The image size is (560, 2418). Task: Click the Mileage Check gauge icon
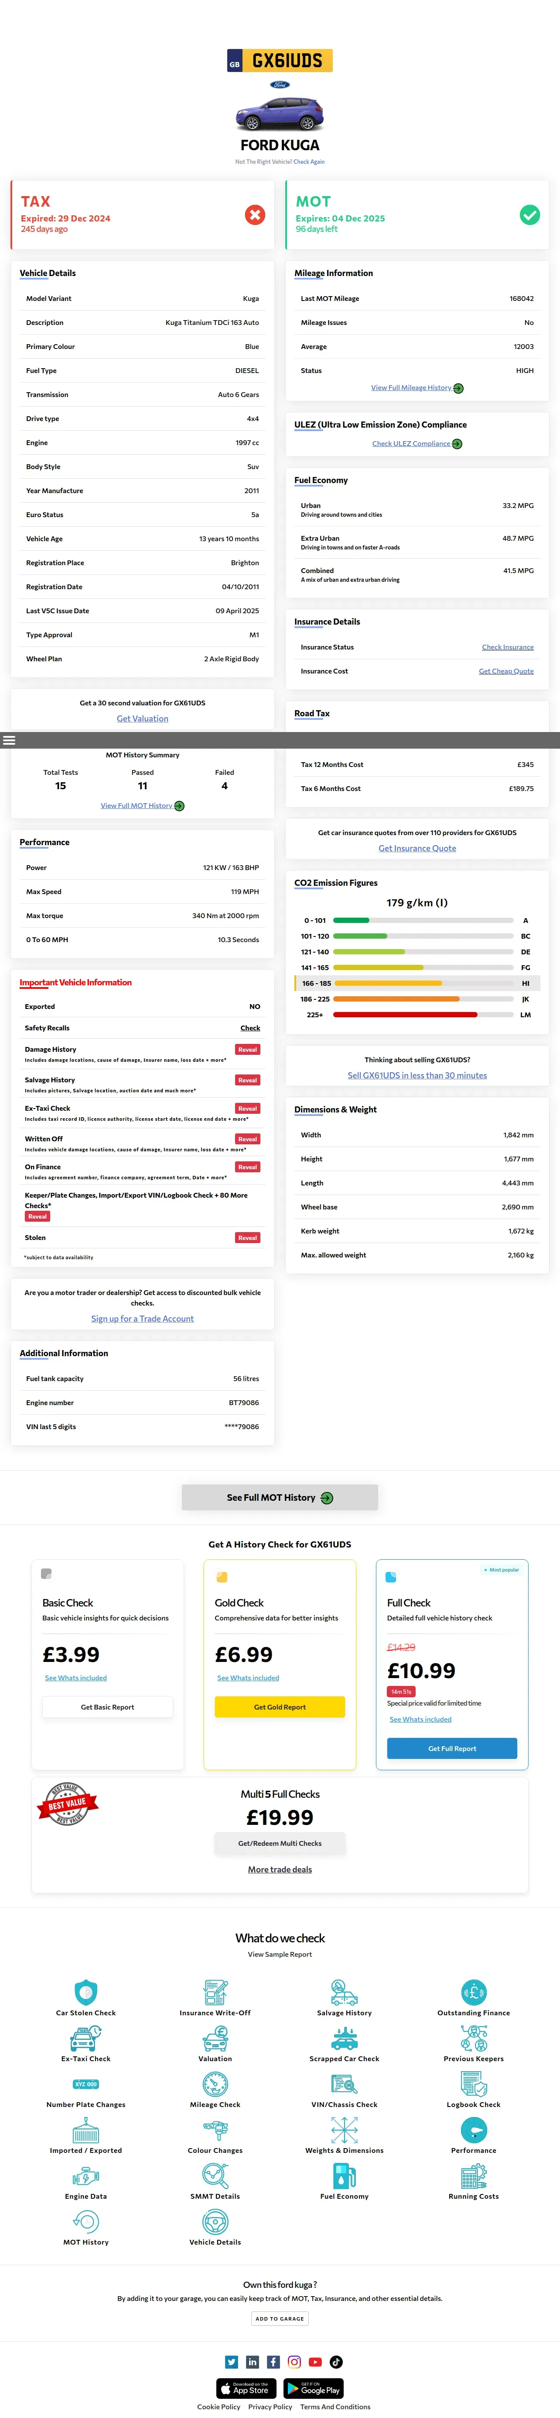pyautogui.click(x=215, y=2083)
